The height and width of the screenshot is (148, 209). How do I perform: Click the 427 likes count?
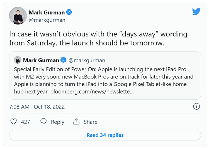pos(25,122)
